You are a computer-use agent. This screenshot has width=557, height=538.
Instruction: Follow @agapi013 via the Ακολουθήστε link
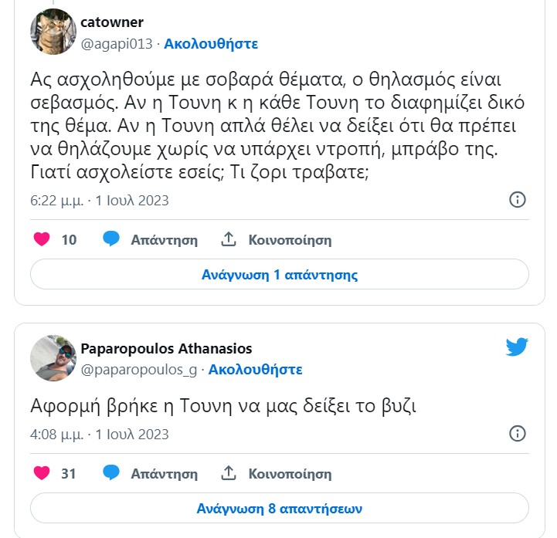(211, 43)
